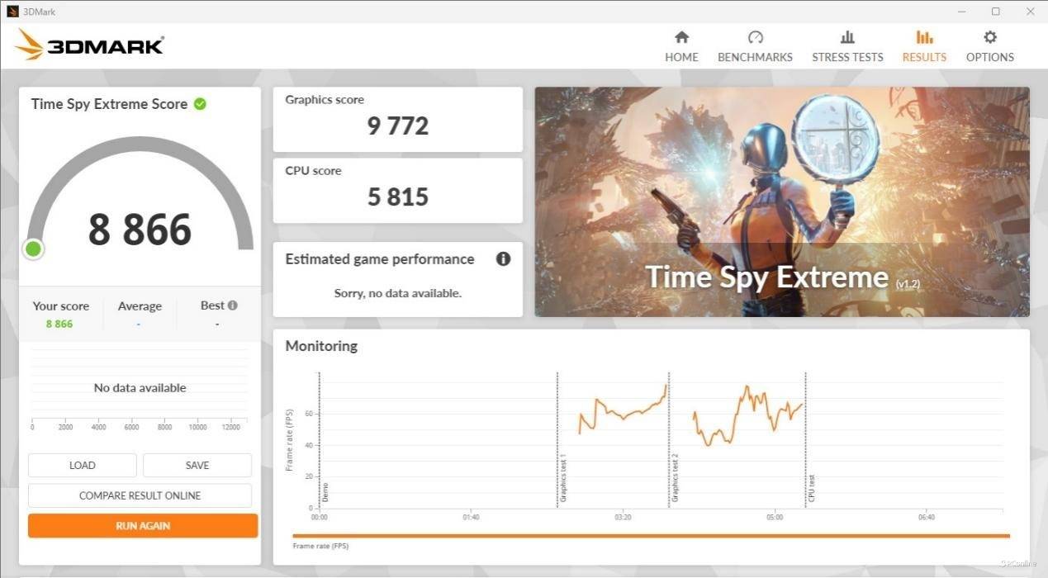Select the Stress Tests bar chart icon
Viewport: 1048px width, 578px height.
[847, 37]
